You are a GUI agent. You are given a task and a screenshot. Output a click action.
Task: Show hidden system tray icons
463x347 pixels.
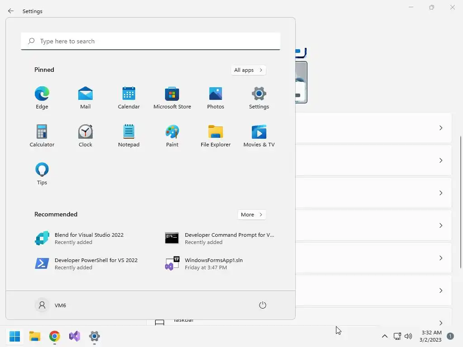pyautogui.click(x=385, y=336)
